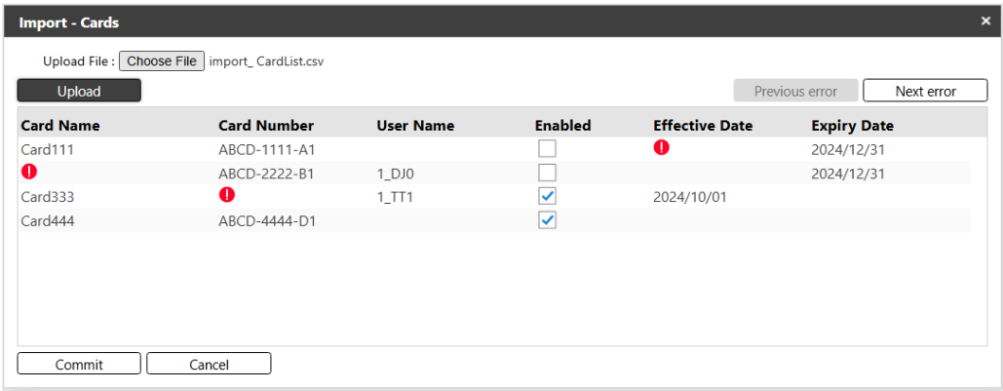This screenshot has width=1003, height=391.
Task: Close the Import - Cards dialog
Action: (984, 21)
